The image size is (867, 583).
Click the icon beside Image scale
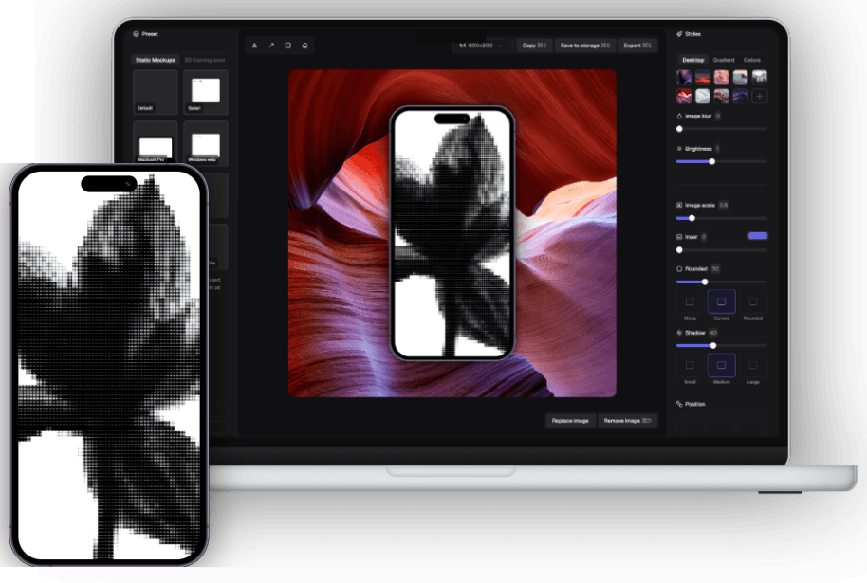(679, 205)
